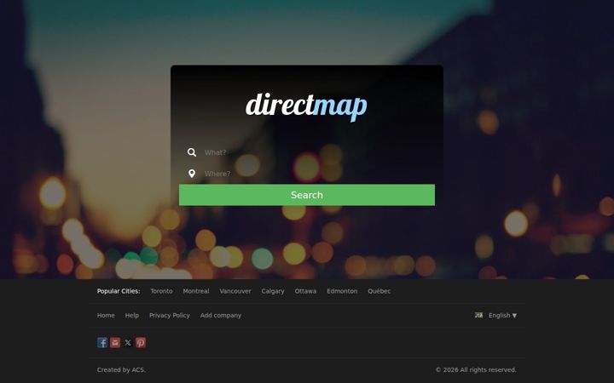Viewport: 614px width, 383px height.
Task: Share via the red email icon
Action: [x=115, y=343]
